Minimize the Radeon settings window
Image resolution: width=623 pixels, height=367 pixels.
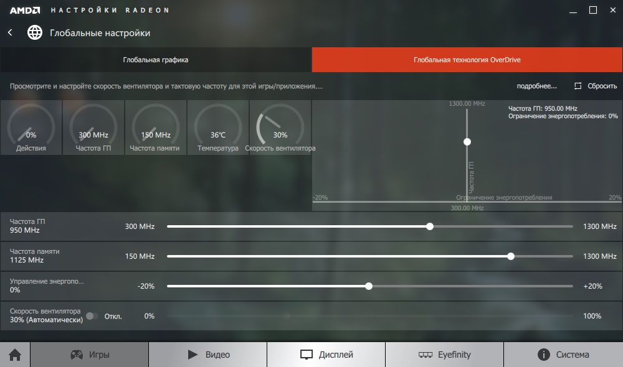click(573, 11)
